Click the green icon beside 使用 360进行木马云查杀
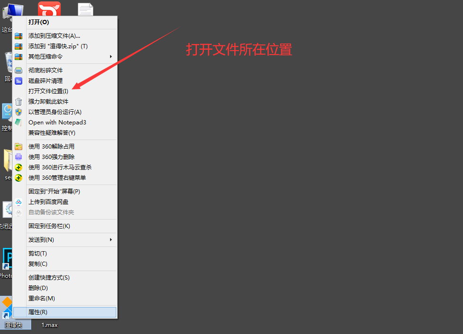 [x=19, y=167]
